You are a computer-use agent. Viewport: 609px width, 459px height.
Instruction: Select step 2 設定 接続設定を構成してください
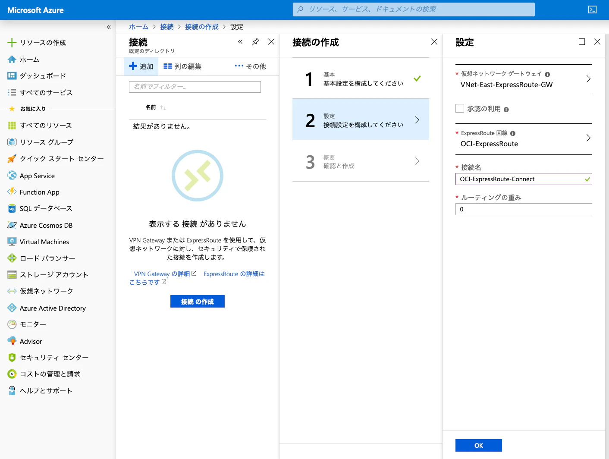(361, 119)
